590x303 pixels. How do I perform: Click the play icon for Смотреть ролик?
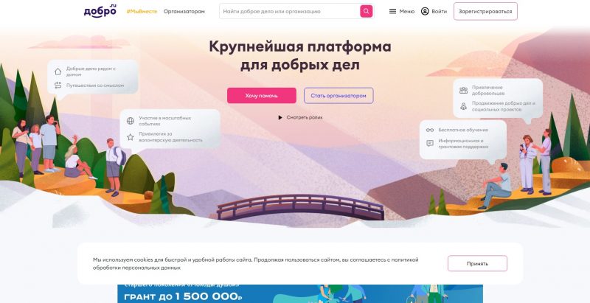[x=280, y=118]
